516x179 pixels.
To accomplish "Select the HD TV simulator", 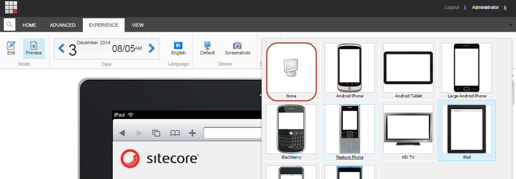I will tap(408, 132).
